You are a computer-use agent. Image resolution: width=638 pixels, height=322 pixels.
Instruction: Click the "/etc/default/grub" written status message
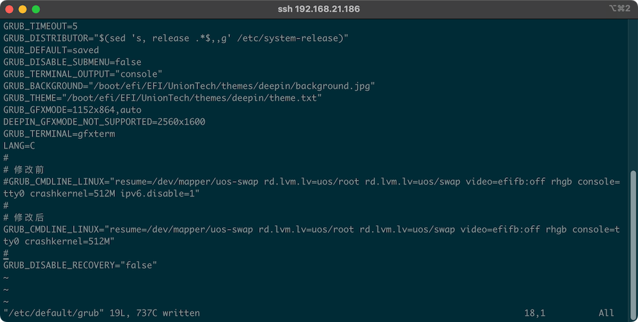[x=102, y=313]
